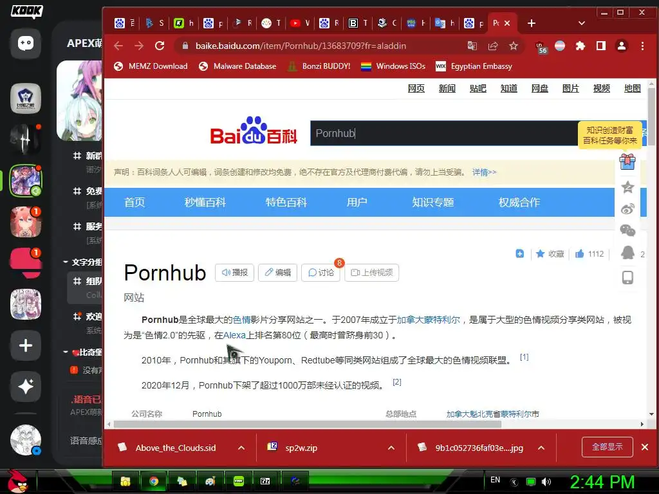Viewport: 659px width, 494px height.
Task: Open the 讨论 discussion button
Action: coord(320,273)
